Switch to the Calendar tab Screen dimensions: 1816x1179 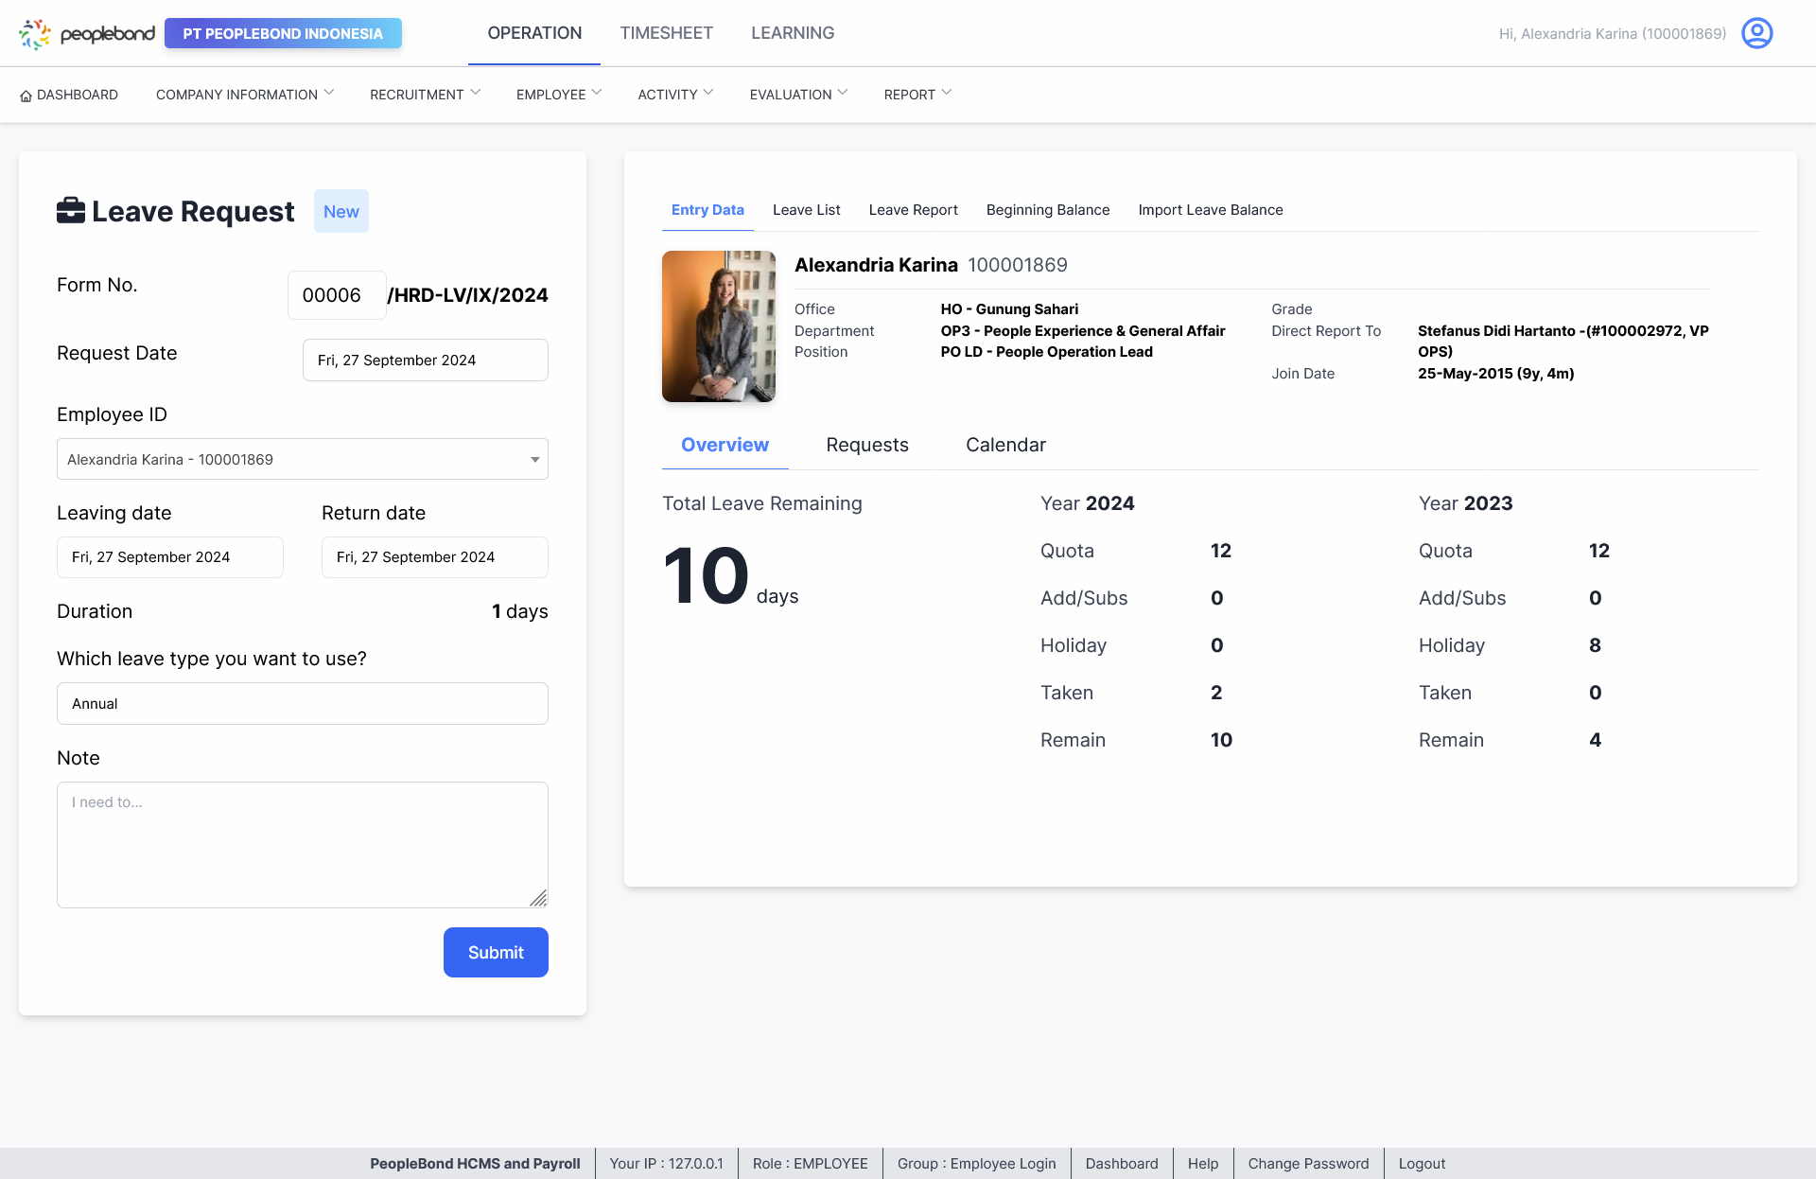1005,445
